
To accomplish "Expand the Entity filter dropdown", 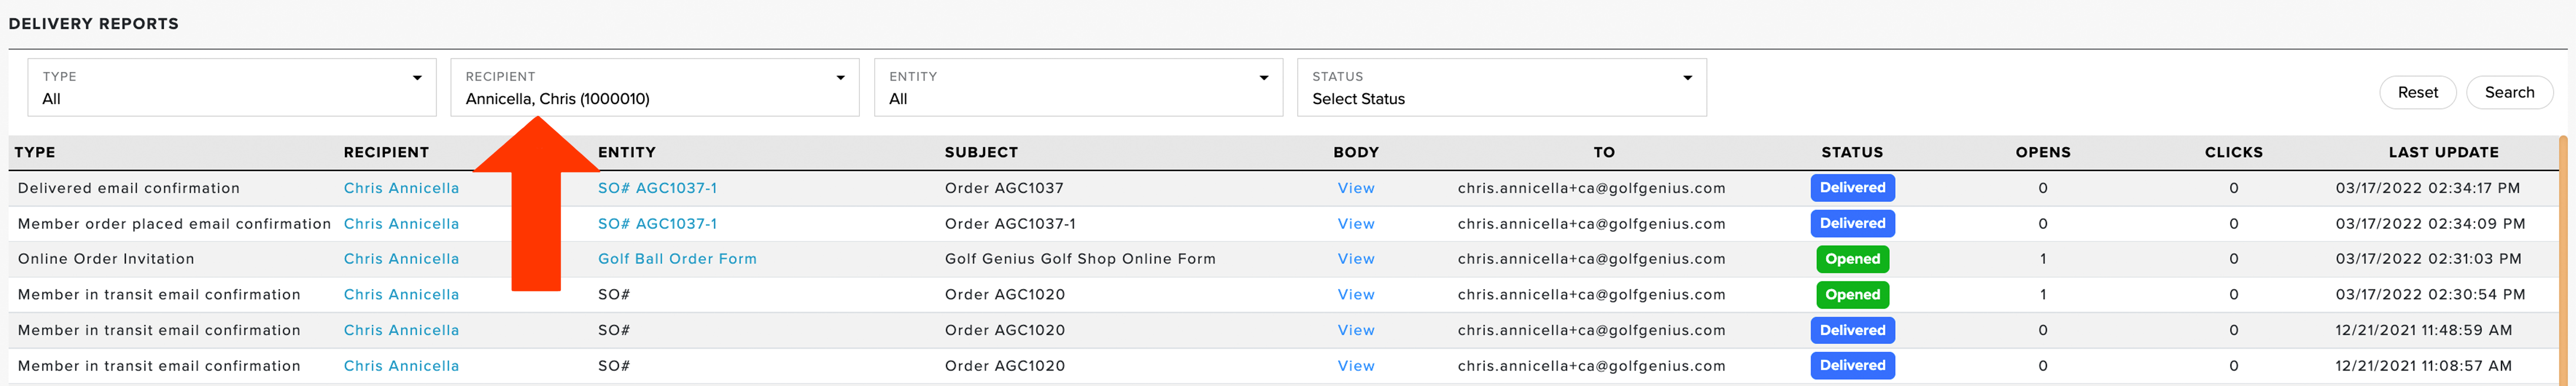I will pos(1078,87).
